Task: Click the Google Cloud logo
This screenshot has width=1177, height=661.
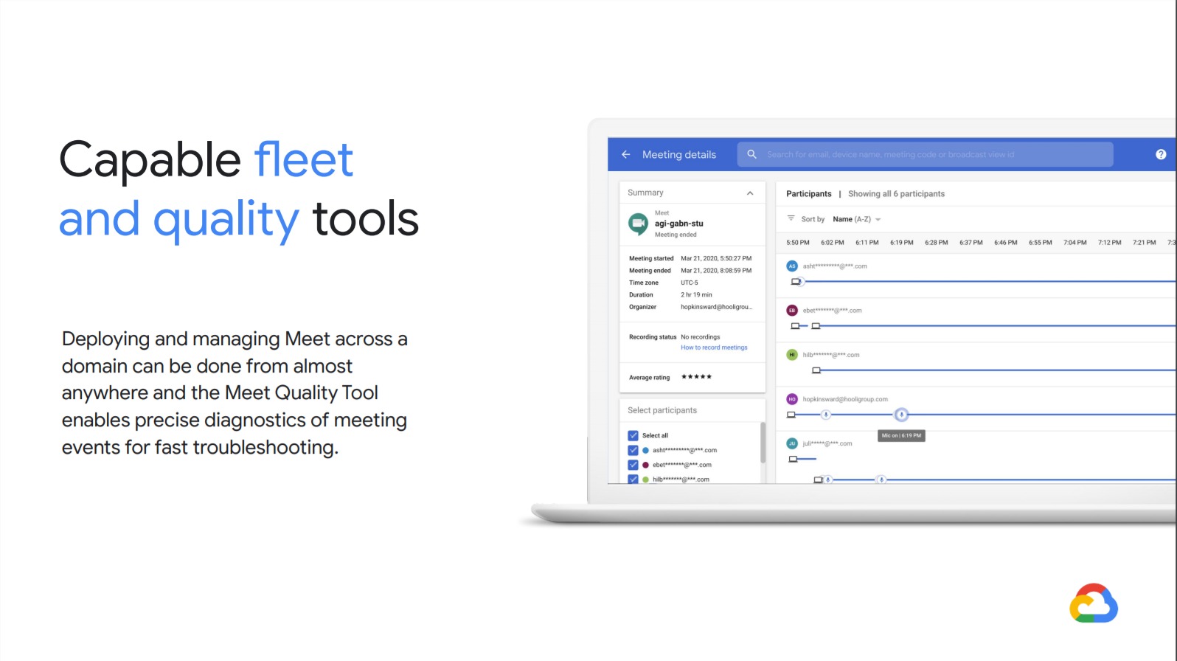Action: pyautogui.click(x=1094, y=603)
